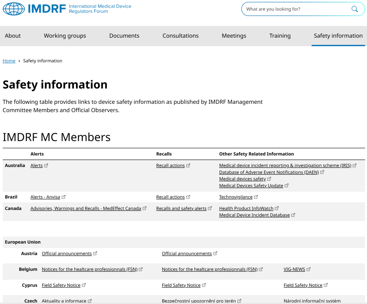This screenshot has width=367, height=304.
Task: Click the Australia row label
Action: point(15,166)
